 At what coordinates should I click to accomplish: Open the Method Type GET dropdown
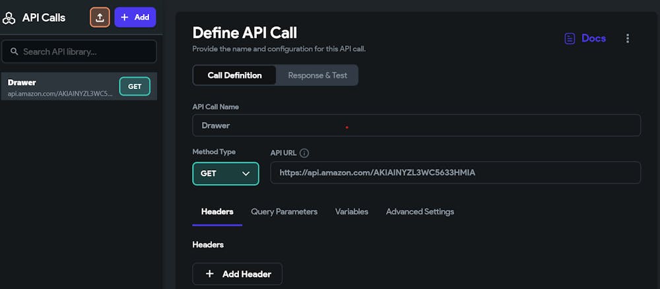tap(226, 174)
